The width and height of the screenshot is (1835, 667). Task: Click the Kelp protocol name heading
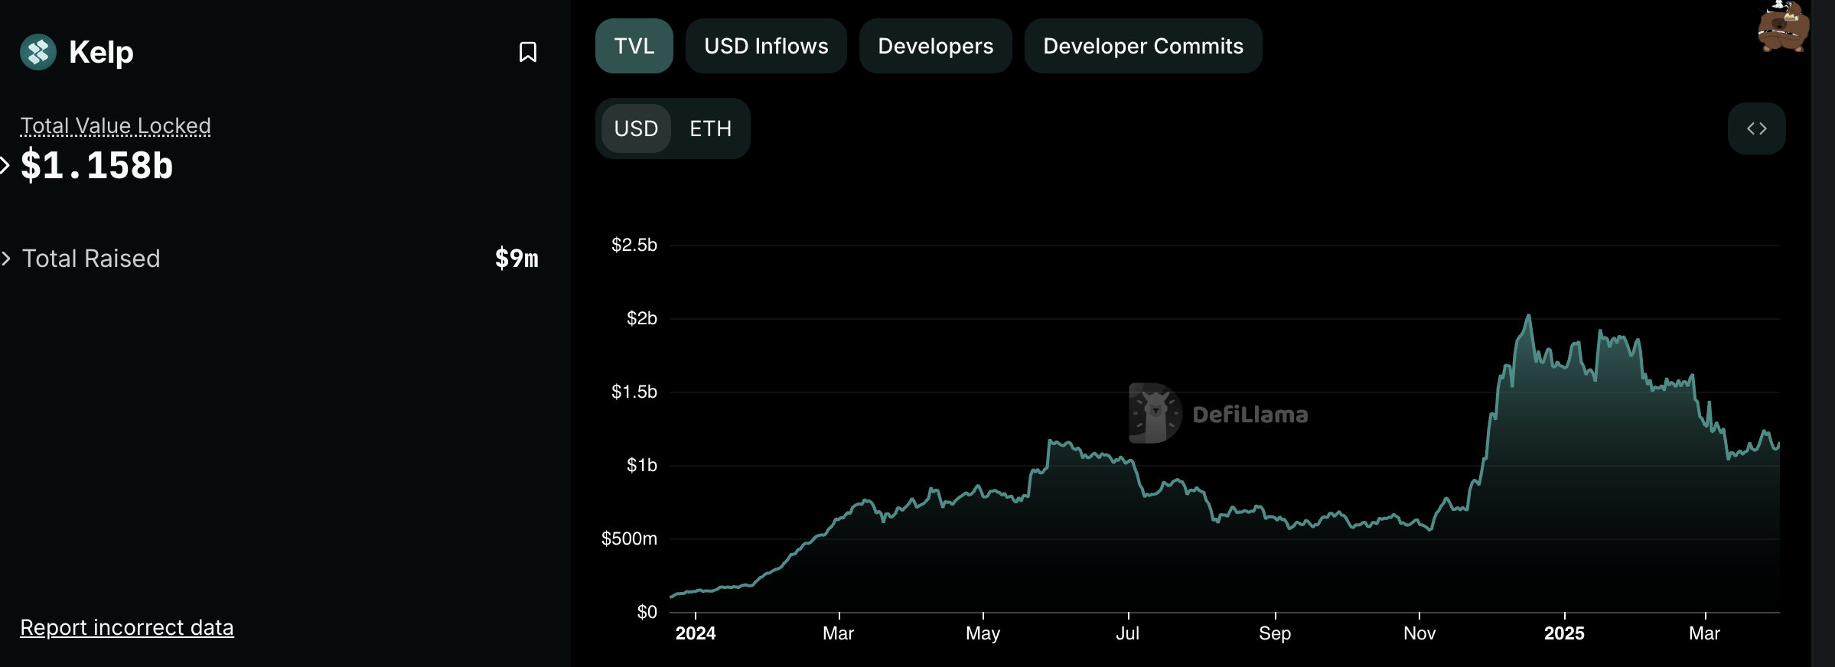(x=101, y=52)
